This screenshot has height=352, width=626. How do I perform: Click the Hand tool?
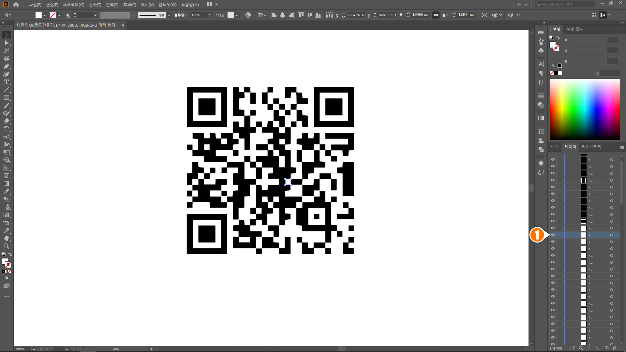[x=6, y=238]
